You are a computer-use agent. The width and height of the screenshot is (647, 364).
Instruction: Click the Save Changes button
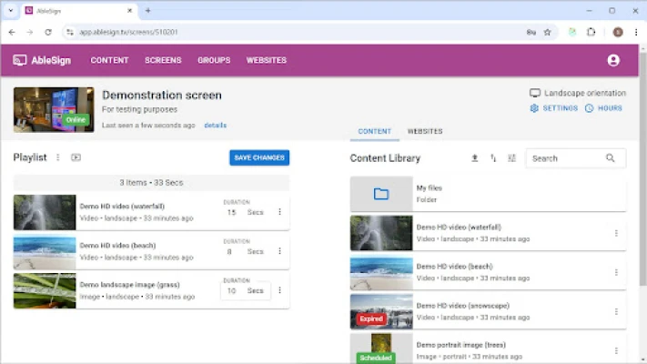259,157
